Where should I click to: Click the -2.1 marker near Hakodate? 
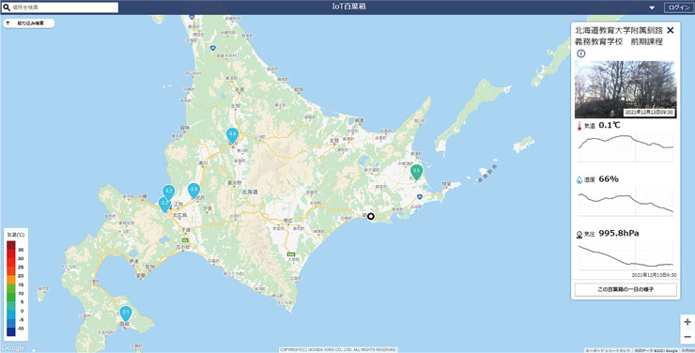[x=126, y=314]
